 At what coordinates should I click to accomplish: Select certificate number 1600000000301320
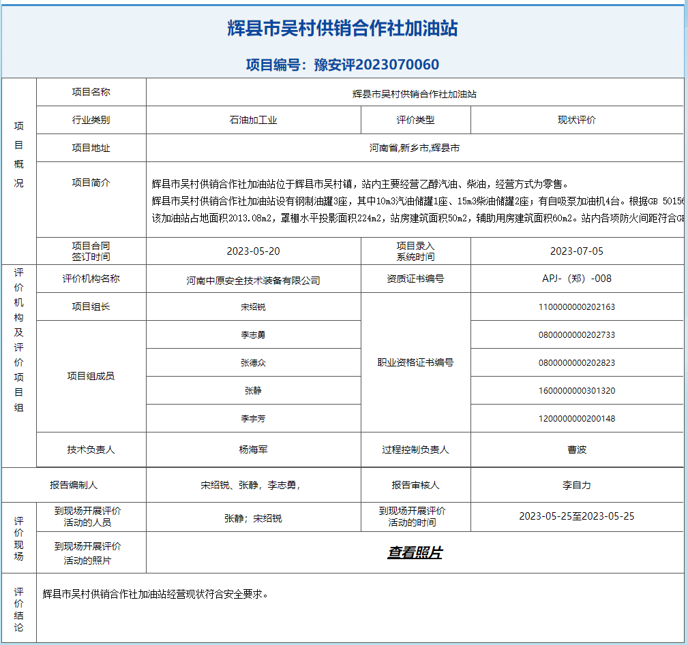click(x=577, y=391)
